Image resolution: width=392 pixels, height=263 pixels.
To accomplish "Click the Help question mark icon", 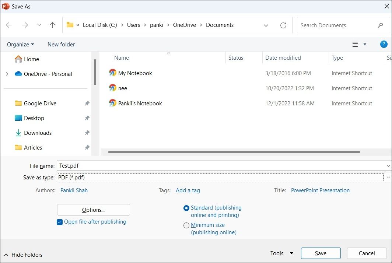I will pos(384,44).
